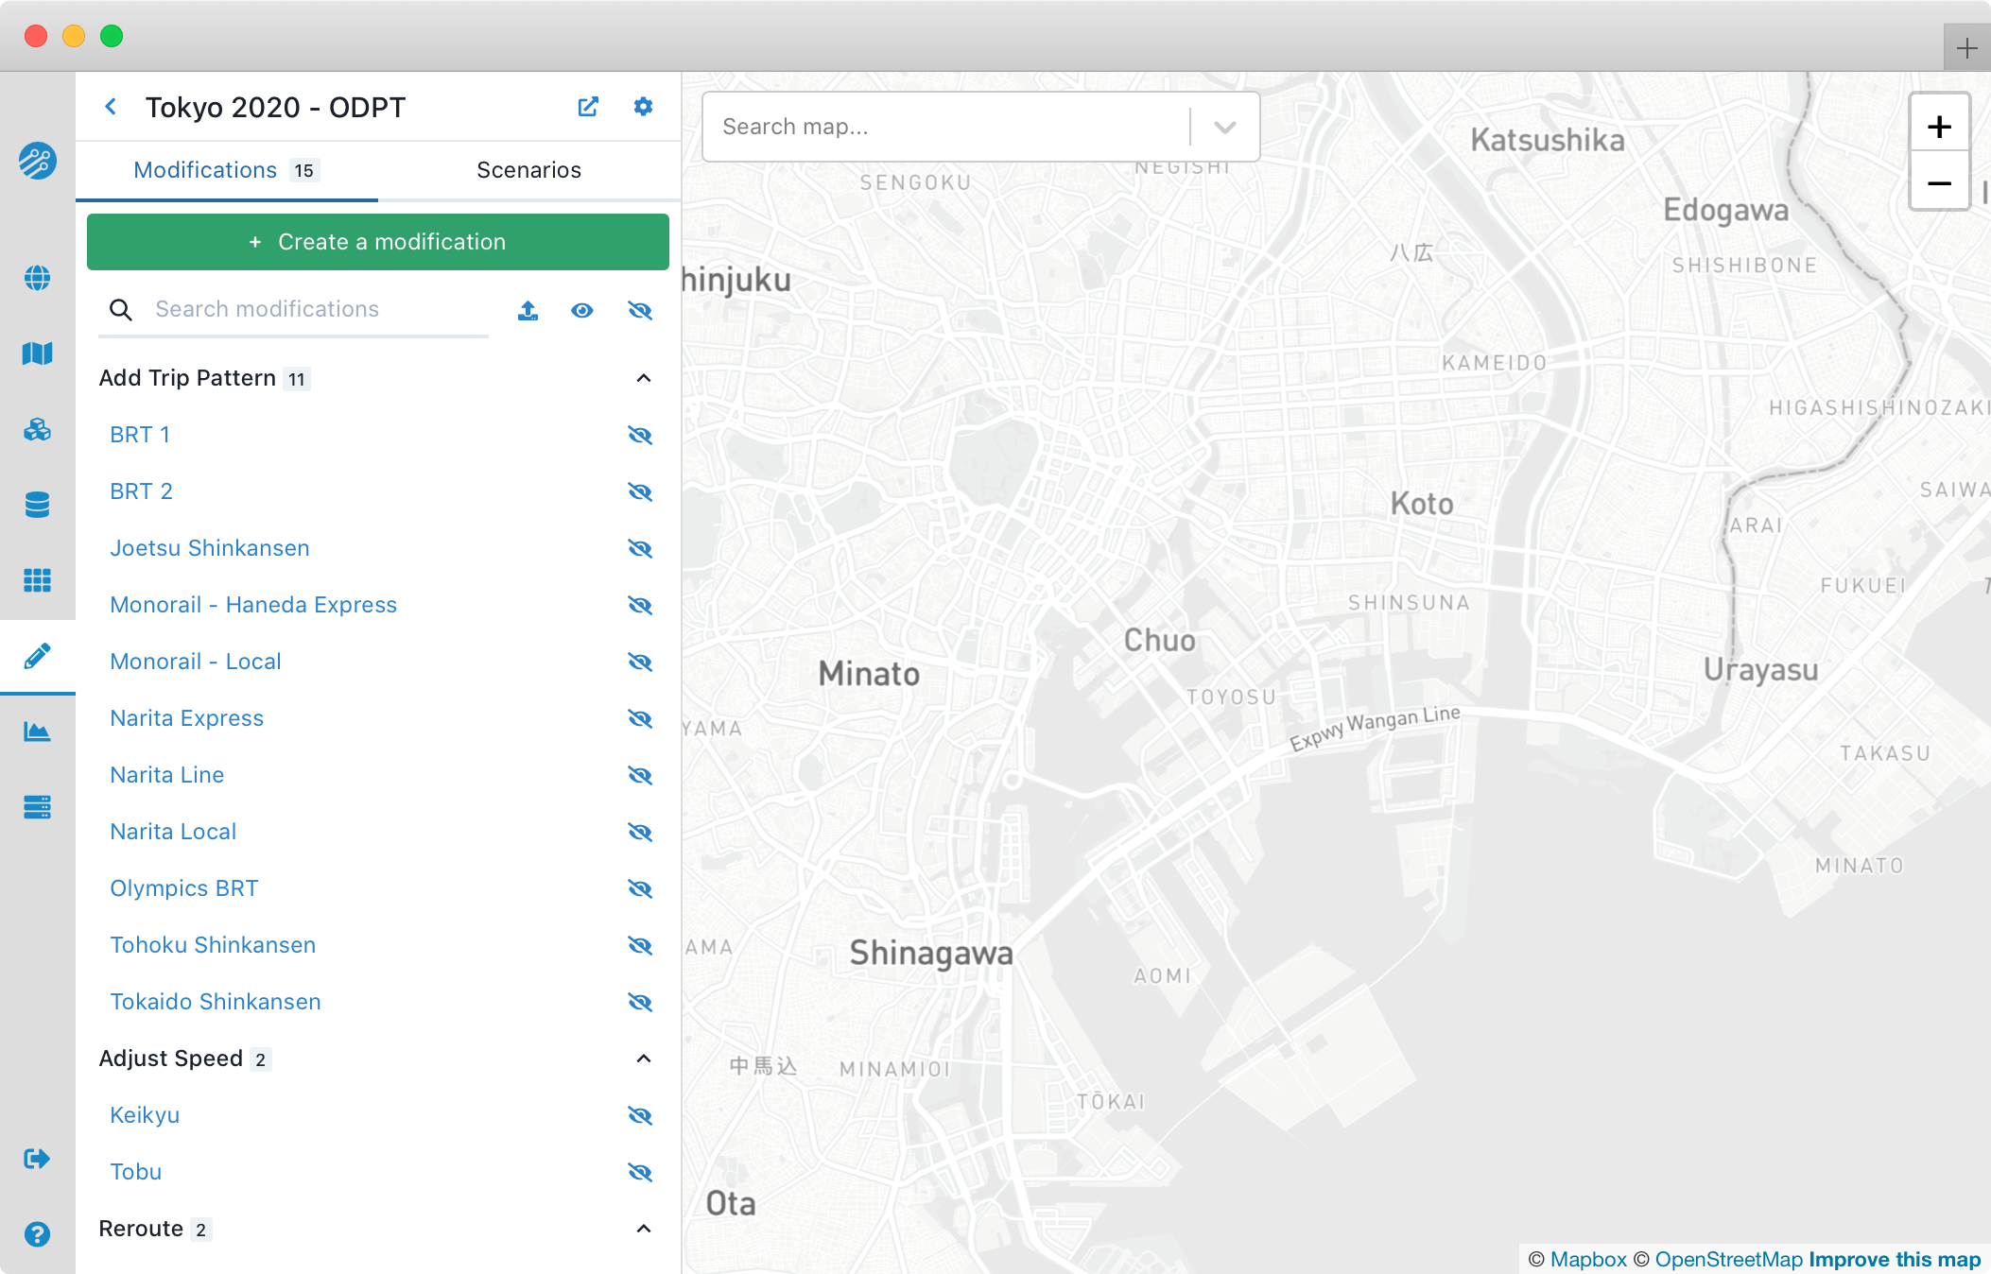Open the globe regions icon in sidebar
Screen dimensions: 1991x1274
[x=37, y=278]
